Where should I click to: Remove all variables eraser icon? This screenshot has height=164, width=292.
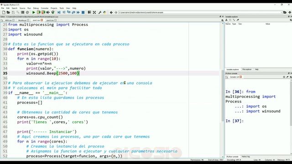(238, 20)
